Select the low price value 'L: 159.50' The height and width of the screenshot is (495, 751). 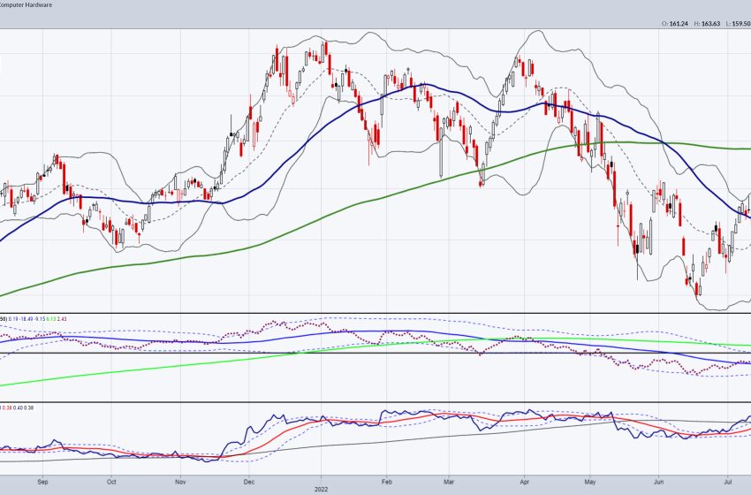pos(738,24)
